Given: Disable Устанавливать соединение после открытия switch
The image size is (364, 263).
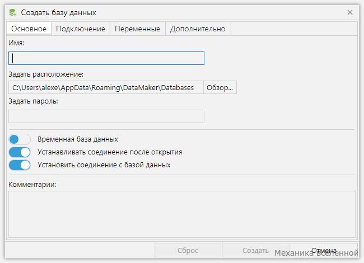Looking at the screenshot, I should [x=20, y=152].
